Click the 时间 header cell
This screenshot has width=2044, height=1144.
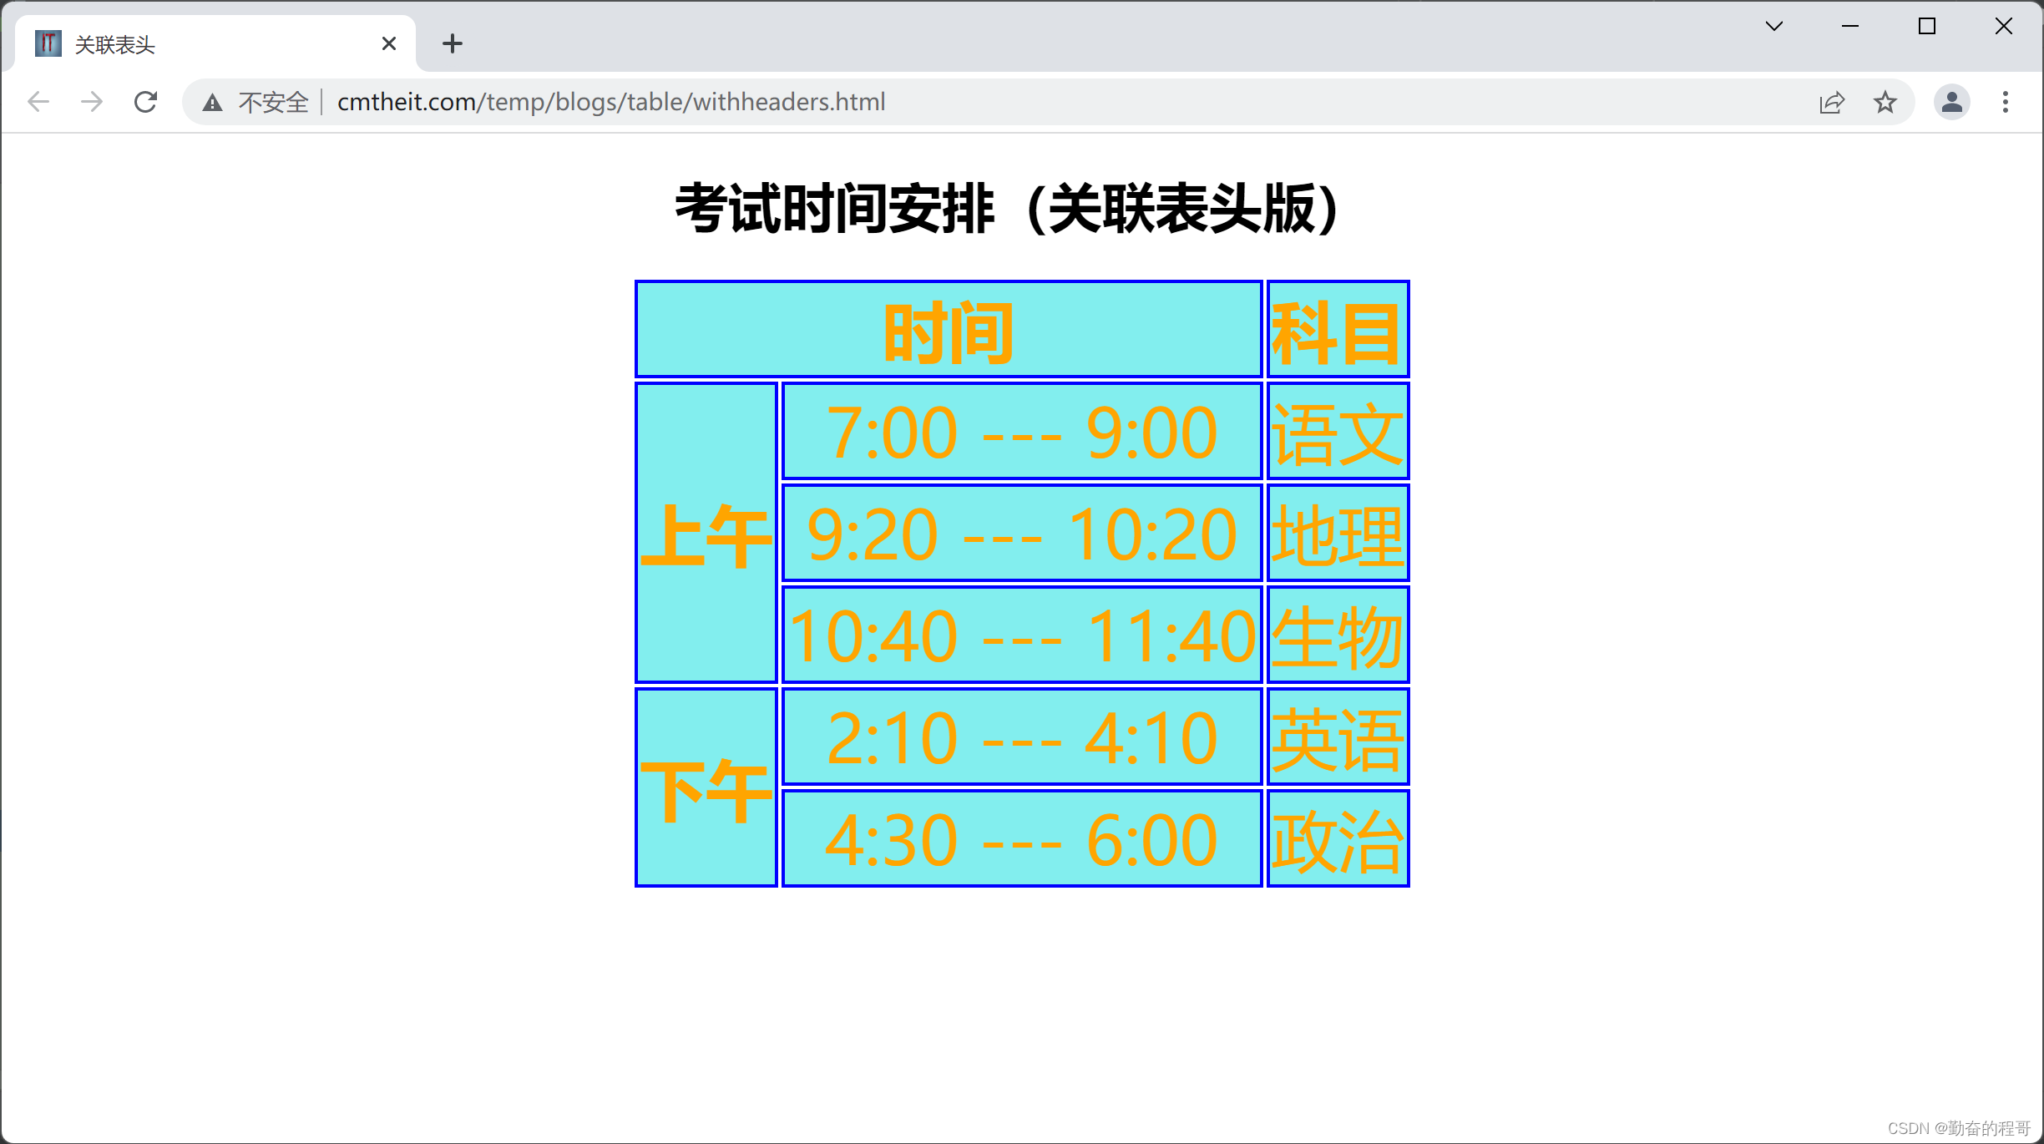pos(949,330)
